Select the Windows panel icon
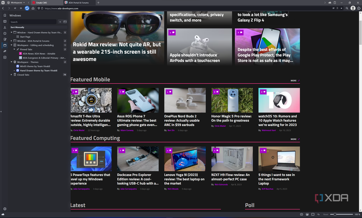The width and height of the screenshot is (362, 218). pyautogui.click(x=5, y=45)
